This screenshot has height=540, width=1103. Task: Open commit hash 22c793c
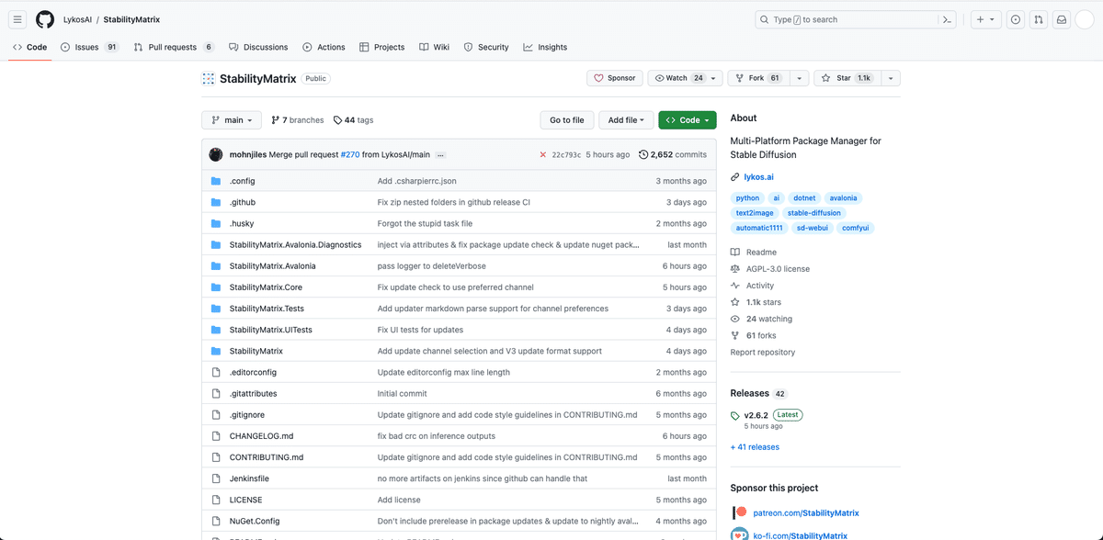click(x=566, y=154)
